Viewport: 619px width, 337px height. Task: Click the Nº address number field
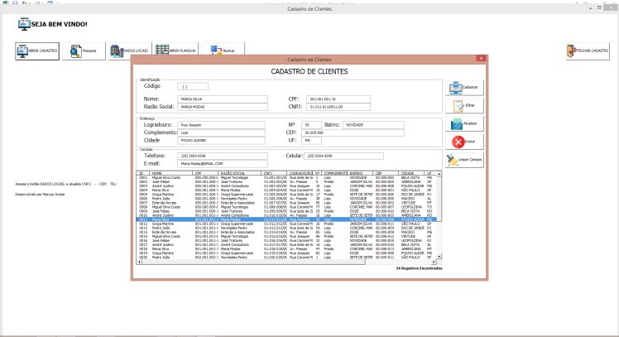pyautogui.click(x=311, y=125)
